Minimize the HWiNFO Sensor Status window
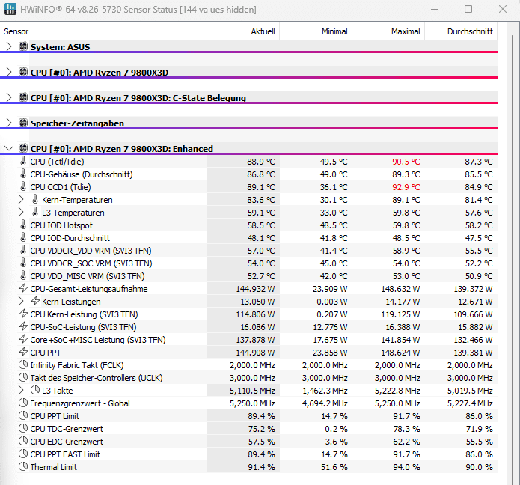The height and width of the screenshot is (485, 520). (435, 9)
